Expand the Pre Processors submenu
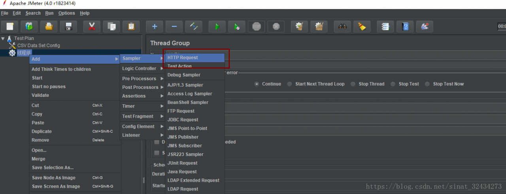This screenshot has height=194, width=506. click(142, 79)
